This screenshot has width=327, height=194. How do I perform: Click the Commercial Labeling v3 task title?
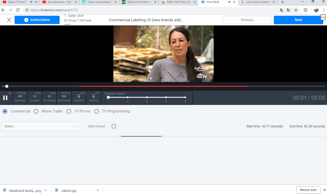click(x=146, y=20)
